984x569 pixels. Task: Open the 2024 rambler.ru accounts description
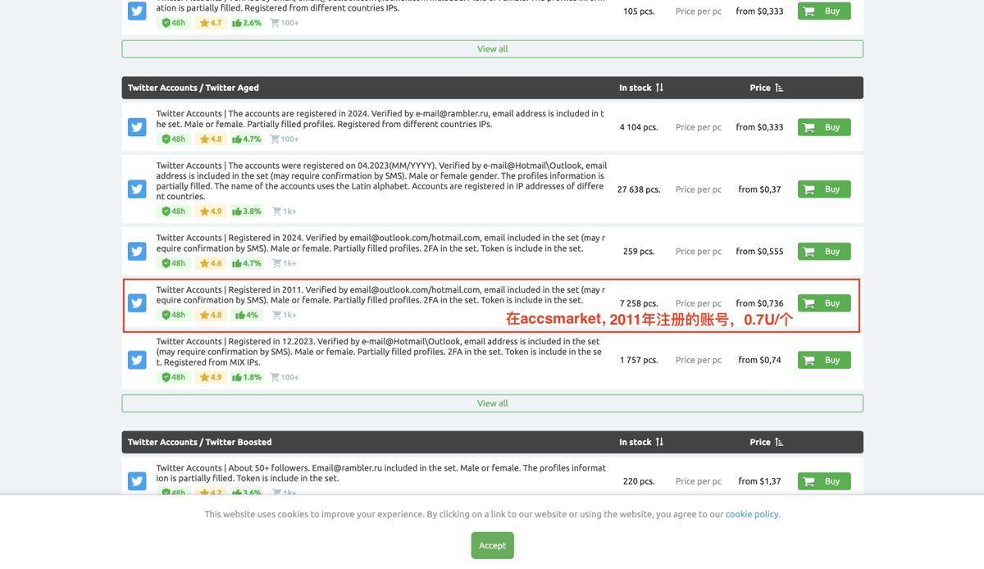(x=380, y=119)
